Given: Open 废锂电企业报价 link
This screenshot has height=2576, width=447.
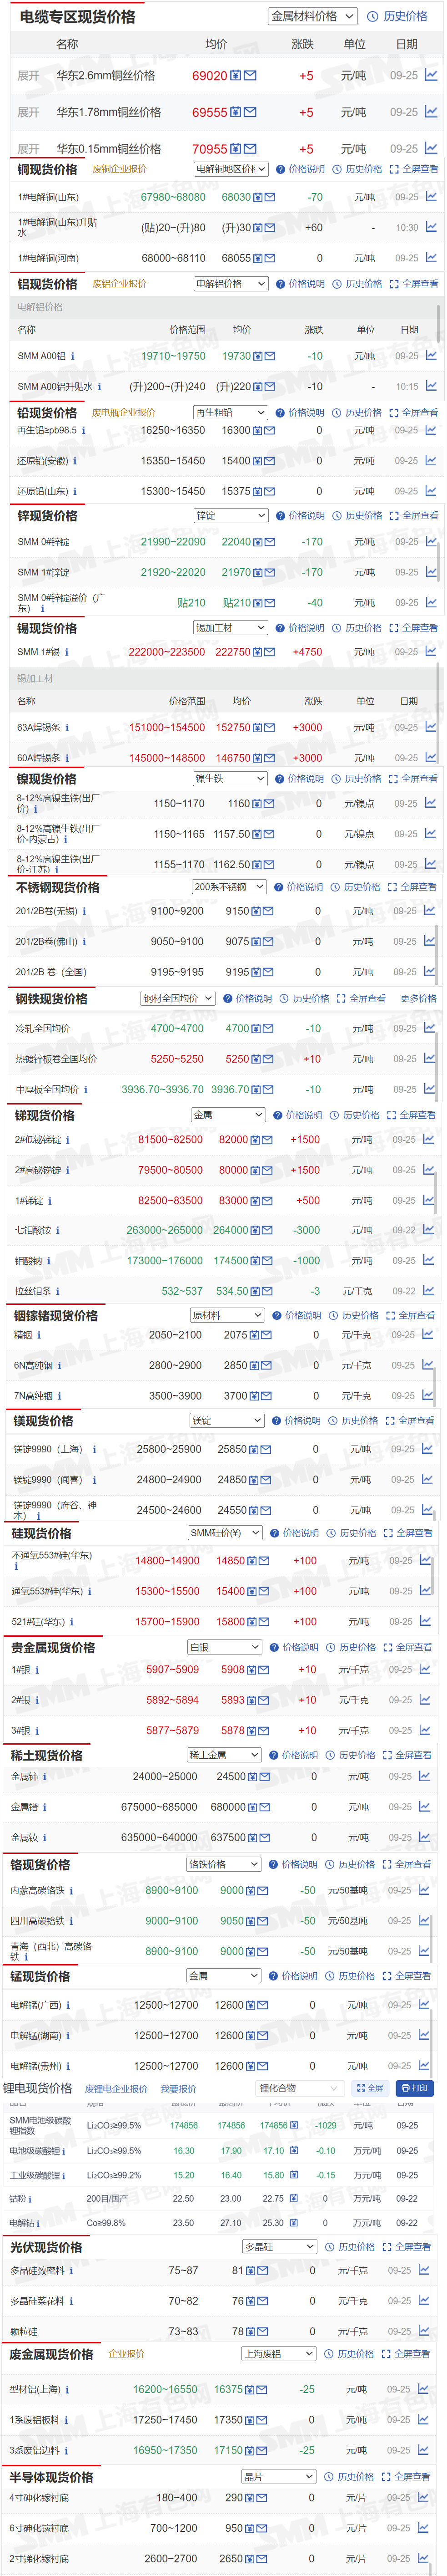Looking at the screenshot, I should (116, 2089).
